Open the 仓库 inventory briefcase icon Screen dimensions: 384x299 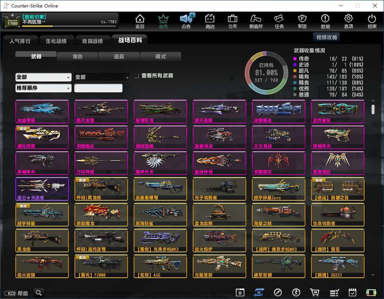(x=232, y=21)
